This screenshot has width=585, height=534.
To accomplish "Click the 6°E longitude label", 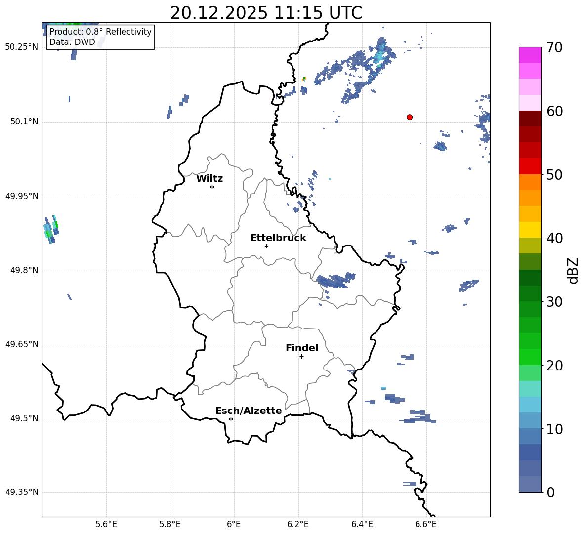I will point(234,524).
